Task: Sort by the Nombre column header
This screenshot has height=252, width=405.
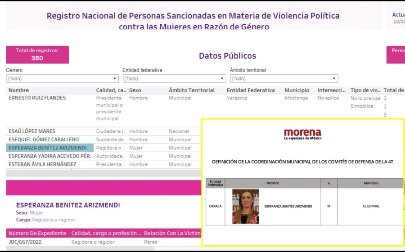Action: click(x=18, y=90)
